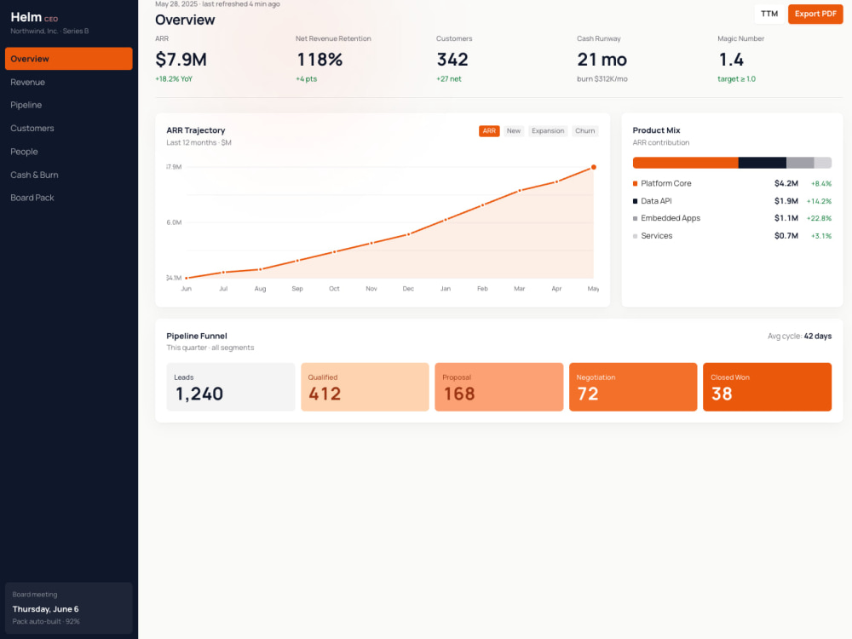Click the Negotiation funnel card
The width and height of the screenshot is (852, 639).
[x=633, y=387]
